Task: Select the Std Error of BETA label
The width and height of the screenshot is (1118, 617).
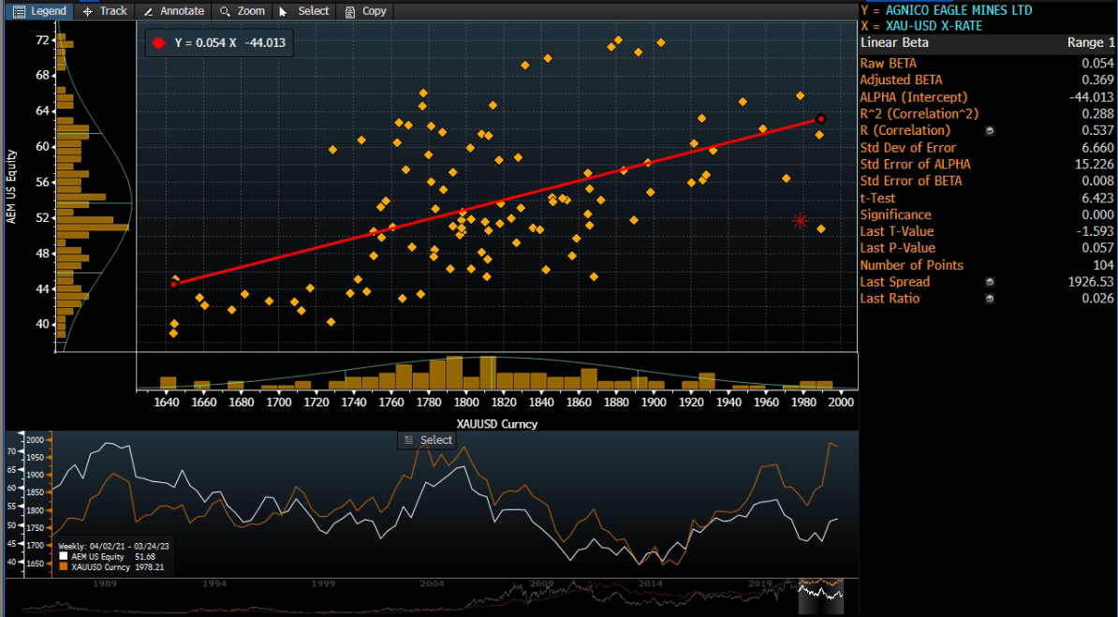Action: [x=911, y=182]
